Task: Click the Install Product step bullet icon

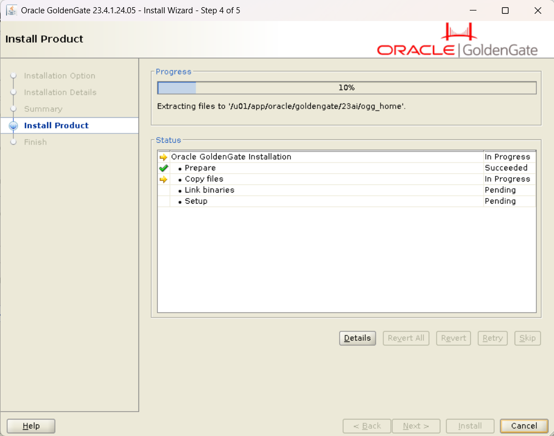Action: (x=14, y=126)
